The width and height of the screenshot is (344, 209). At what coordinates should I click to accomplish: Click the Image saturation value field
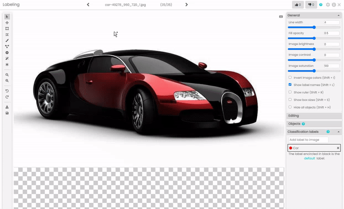[332, 66]
